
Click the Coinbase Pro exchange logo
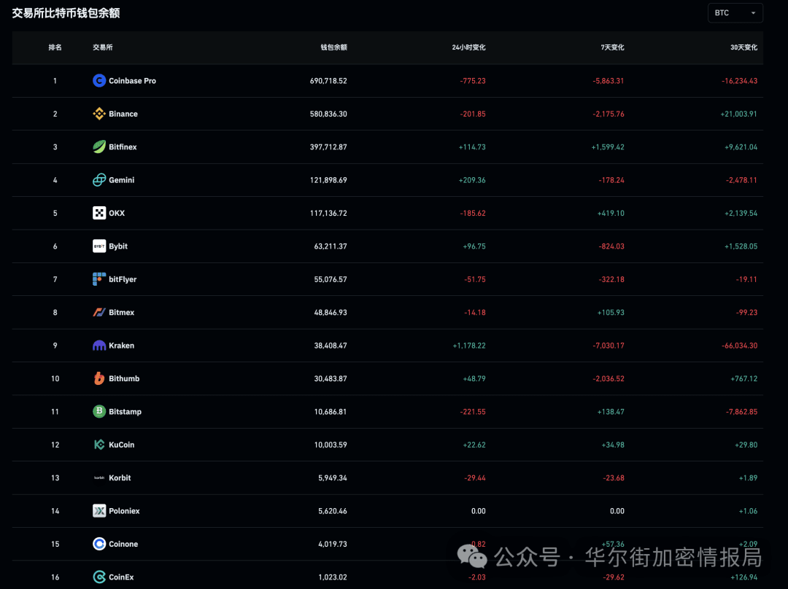tap(99, 80)
